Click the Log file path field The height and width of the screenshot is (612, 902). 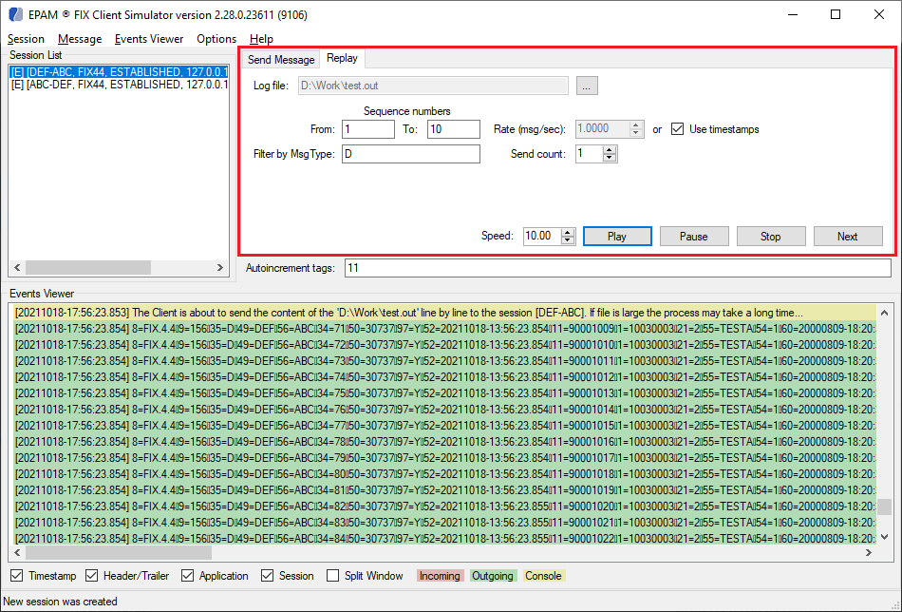[x=433, y=86]
